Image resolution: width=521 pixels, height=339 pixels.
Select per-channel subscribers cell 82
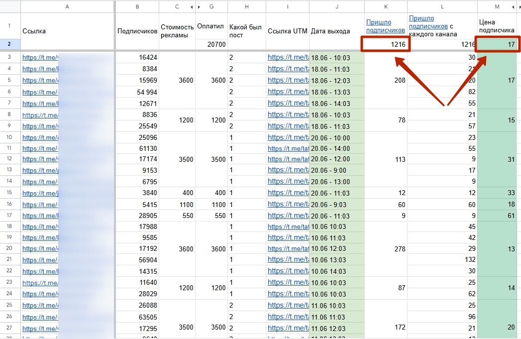[x=442, y=92]
